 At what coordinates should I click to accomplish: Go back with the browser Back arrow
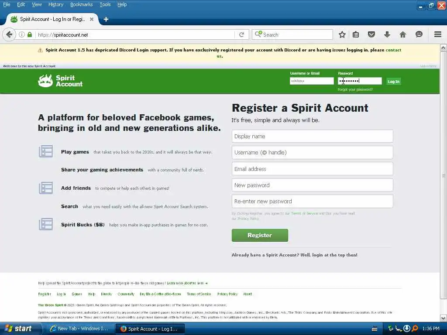click(x=9, y=35)
